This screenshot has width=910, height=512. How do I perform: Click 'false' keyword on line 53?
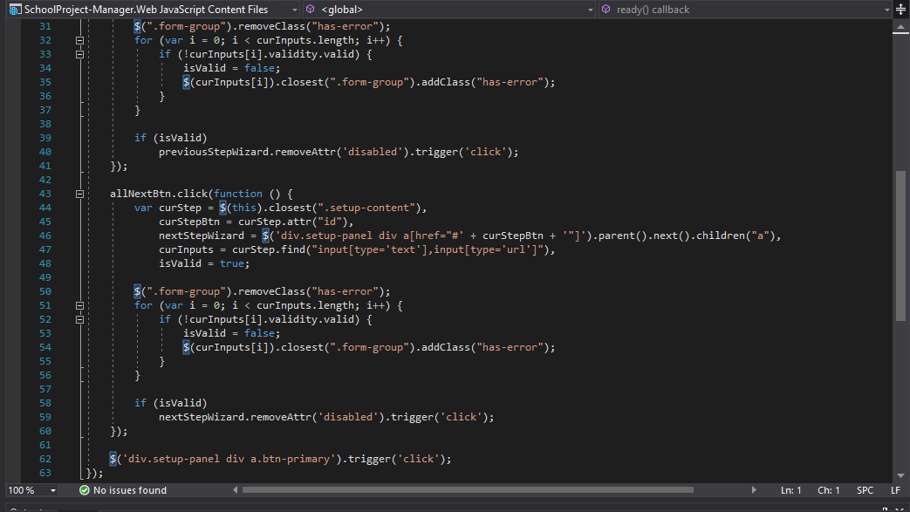[259, 333]
